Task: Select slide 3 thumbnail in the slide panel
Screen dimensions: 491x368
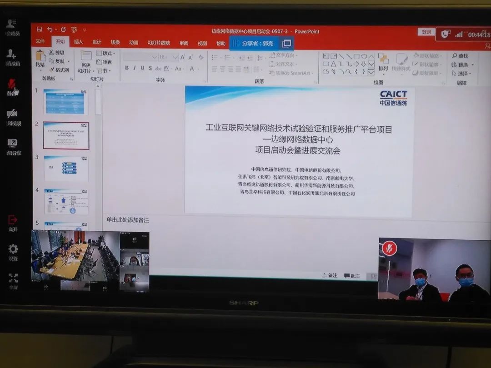Action: tap(66, 168)
